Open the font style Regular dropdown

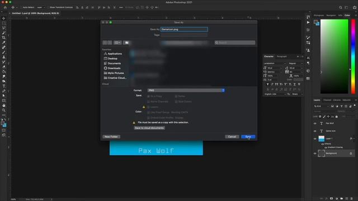[295, 63]
